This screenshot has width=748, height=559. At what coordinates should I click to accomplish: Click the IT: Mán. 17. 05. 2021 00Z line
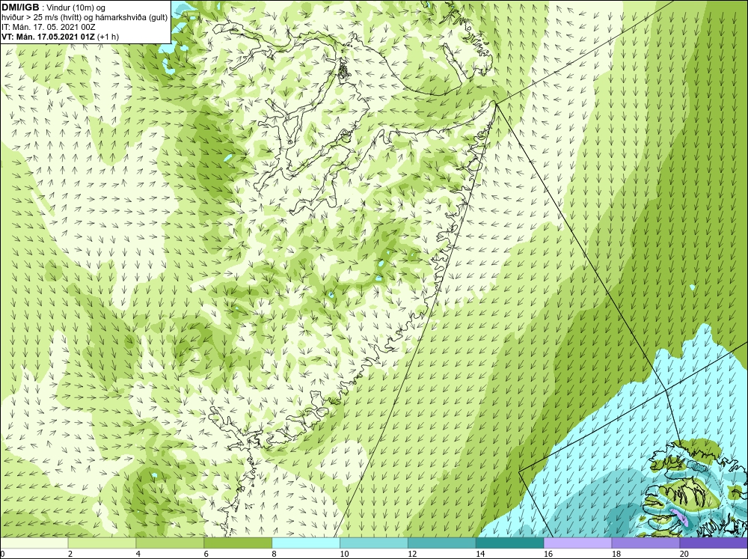pyautogui.click(x=49, y=27)
